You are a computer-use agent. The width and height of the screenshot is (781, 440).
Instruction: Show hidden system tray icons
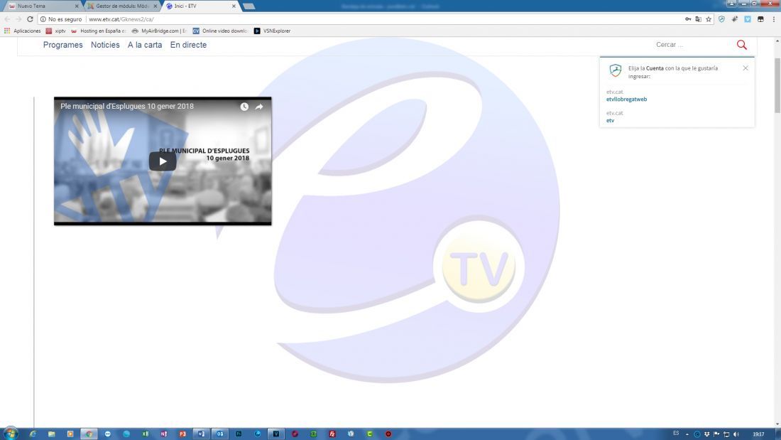[x=687, y=434]
